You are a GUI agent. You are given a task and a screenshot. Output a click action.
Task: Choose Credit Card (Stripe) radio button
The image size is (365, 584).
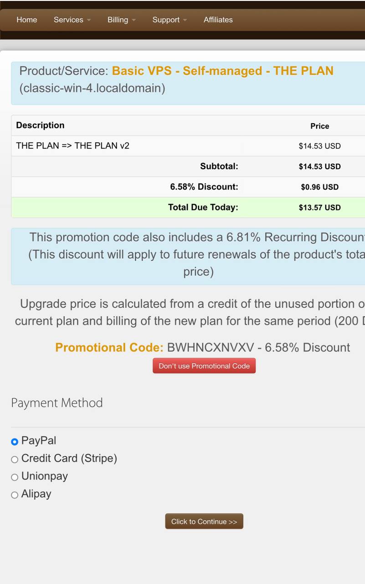tap(15, 459)
